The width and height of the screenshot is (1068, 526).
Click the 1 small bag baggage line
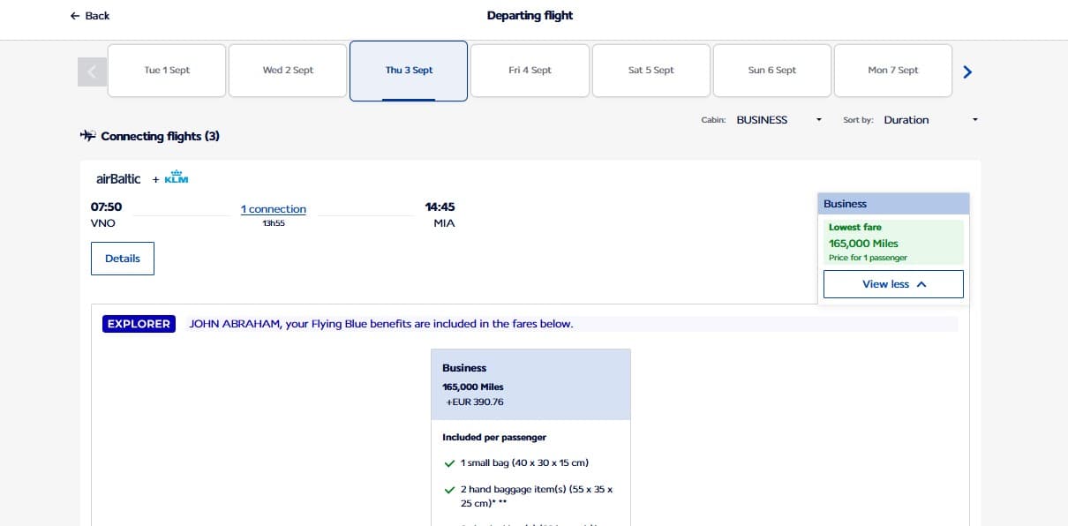click(523, 462)
